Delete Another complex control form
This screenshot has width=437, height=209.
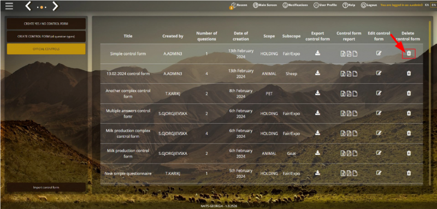click(409, 93)
